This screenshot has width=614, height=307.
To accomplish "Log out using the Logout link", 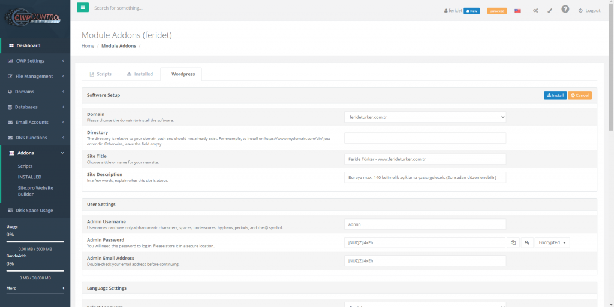I will point(589,11).
